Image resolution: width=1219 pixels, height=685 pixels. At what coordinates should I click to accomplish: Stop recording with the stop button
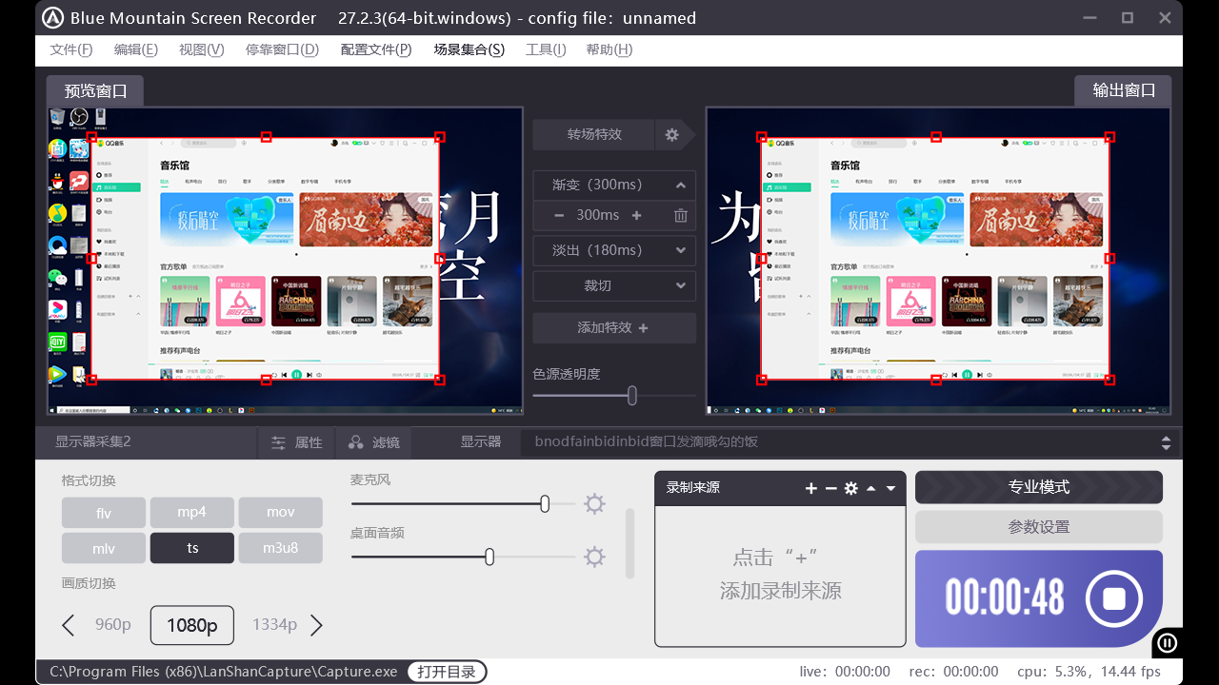tap(1112, 598)
